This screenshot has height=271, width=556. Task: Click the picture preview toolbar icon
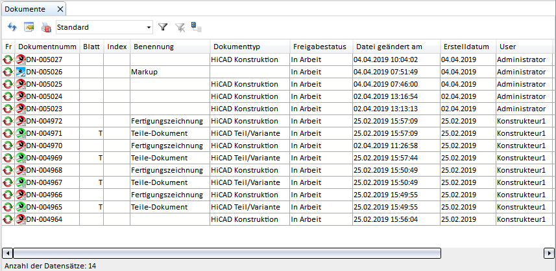point(29,27)
